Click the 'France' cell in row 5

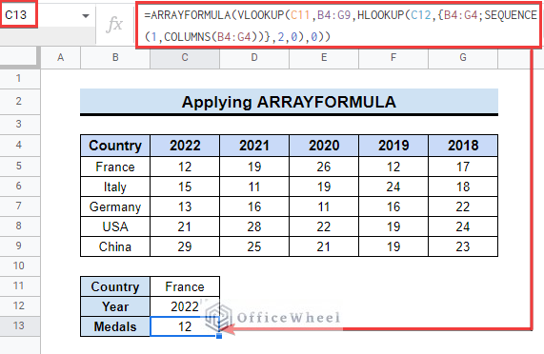click(115, 167)
